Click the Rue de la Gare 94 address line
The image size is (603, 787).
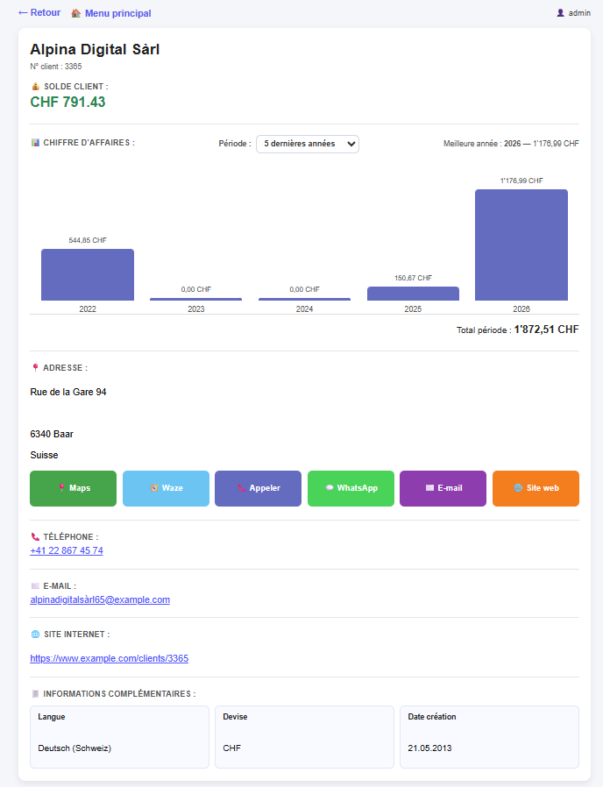pos(68,392)
